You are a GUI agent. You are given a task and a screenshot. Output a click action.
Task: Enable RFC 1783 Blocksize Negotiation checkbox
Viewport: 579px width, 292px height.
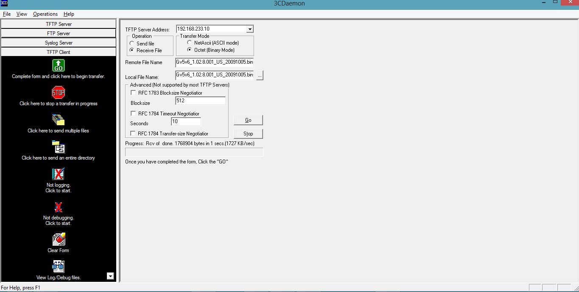[133, 93]
